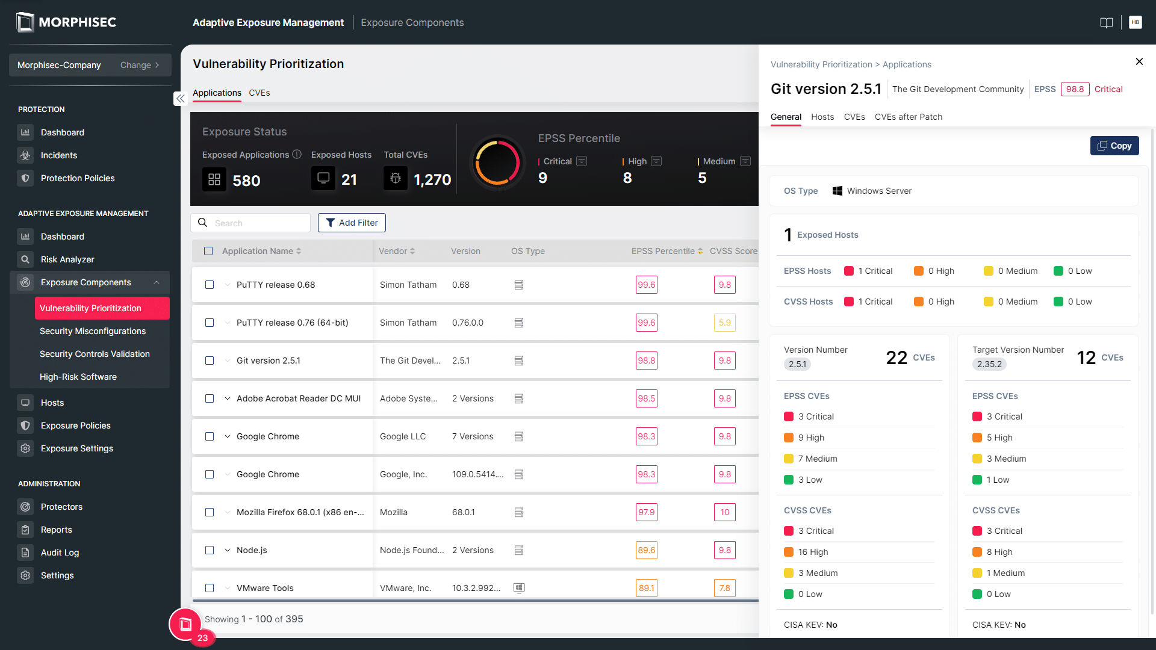Click the Exposed Hosts monitor icon

(x=323, y=179)
